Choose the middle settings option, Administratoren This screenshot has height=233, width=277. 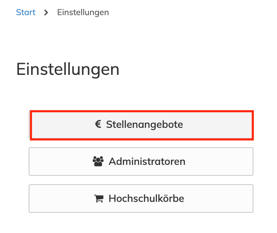(141, 162)
